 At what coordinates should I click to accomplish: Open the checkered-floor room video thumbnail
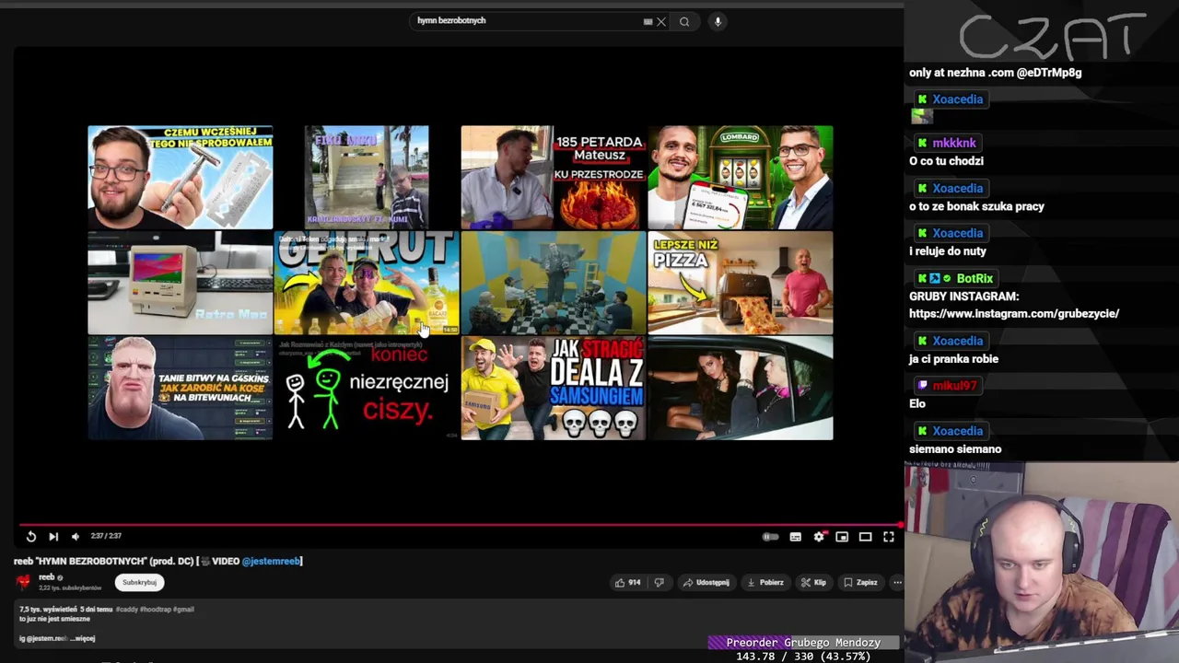553,283
